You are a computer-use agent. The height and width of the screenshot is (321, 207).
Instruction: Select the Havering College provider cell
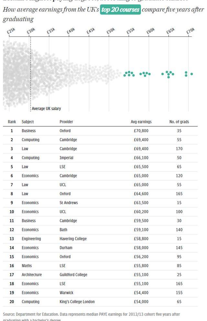[73, 239]
